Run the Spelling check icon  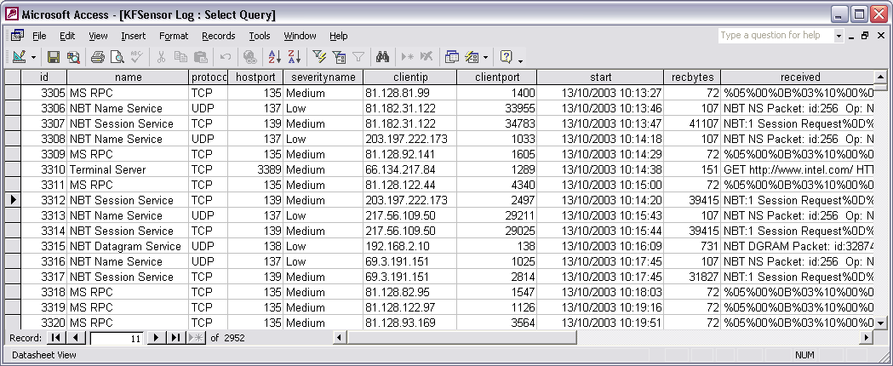[136, 57]
